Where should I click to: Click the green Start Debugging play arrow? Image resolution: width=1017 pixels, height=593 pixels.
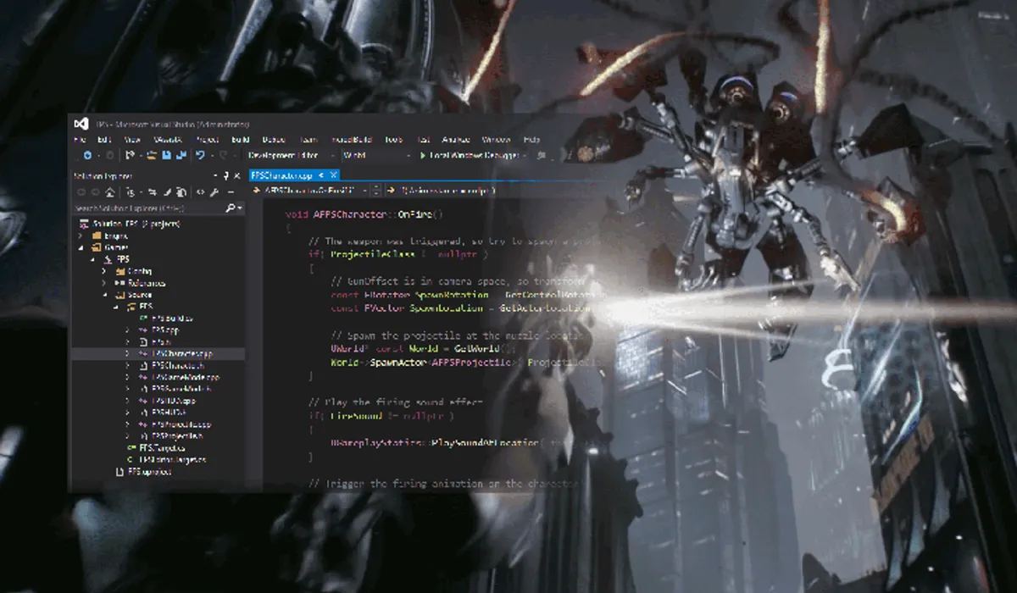pyautogui.click(x=423, y=155)
